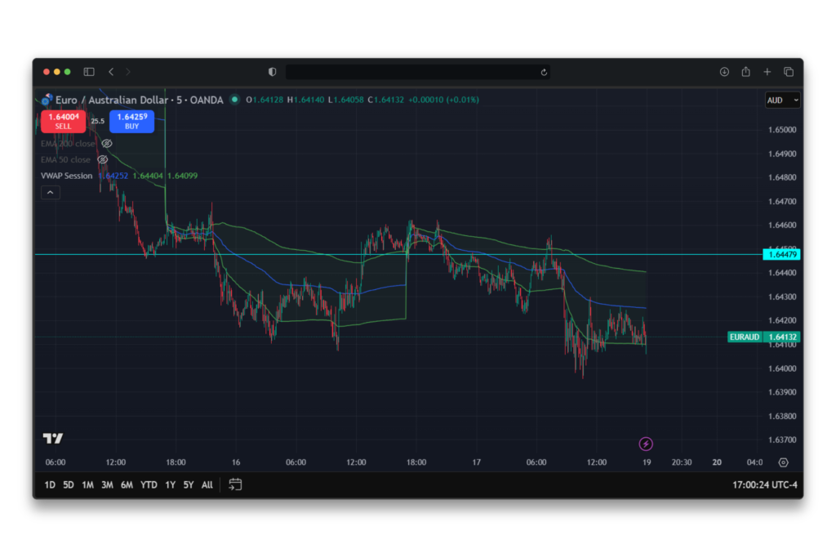Click the market status dot beside OANDA
Screen dimensions: 836x558
(x=233, y=100)
